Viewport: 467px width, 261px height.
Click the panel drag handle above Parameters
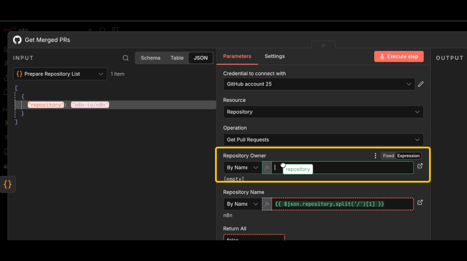pos(323,45)
